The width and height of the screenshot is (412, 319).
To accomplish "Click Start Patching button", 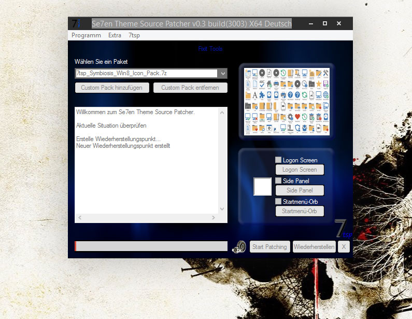I will tap(269, 247).
